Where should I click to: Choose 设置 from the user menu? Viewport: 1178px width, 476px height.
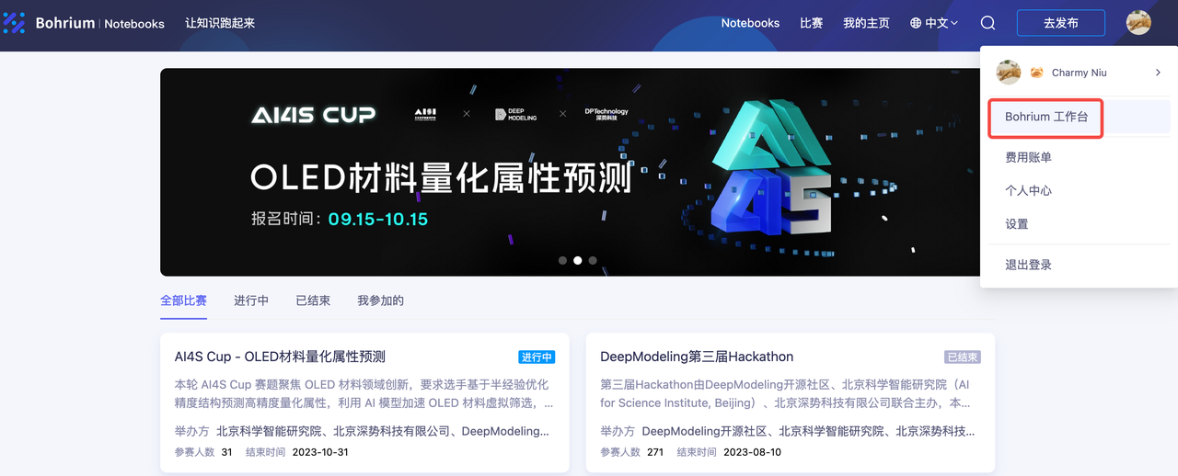tap(1016, 223)
